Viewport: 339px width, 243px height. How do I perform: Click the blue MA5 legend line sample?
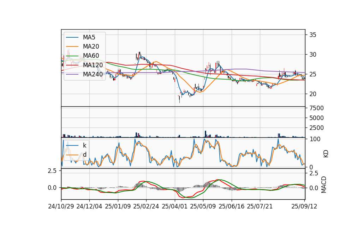pyautogui.click(x=72, y=37)
